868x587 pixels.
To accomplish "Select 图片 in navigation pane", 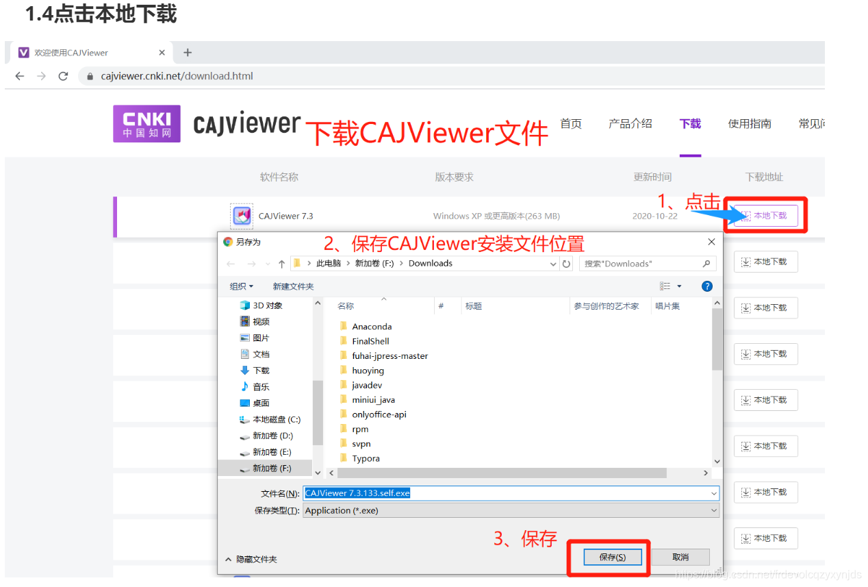I will pyautogui.click(x=255, y=338).
